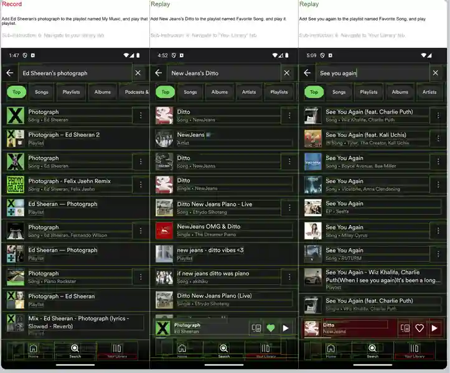
Task: Select Playlists filter in the Ed Sheeran search
Action: [x=71, y=92]
